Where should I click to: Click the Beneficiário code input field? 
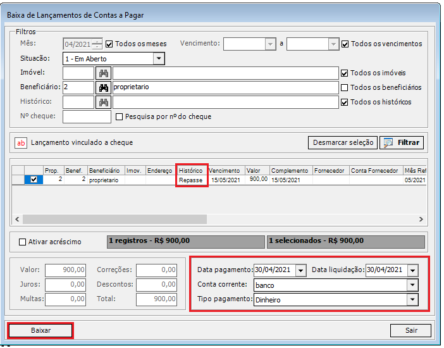tap(78, 87)
